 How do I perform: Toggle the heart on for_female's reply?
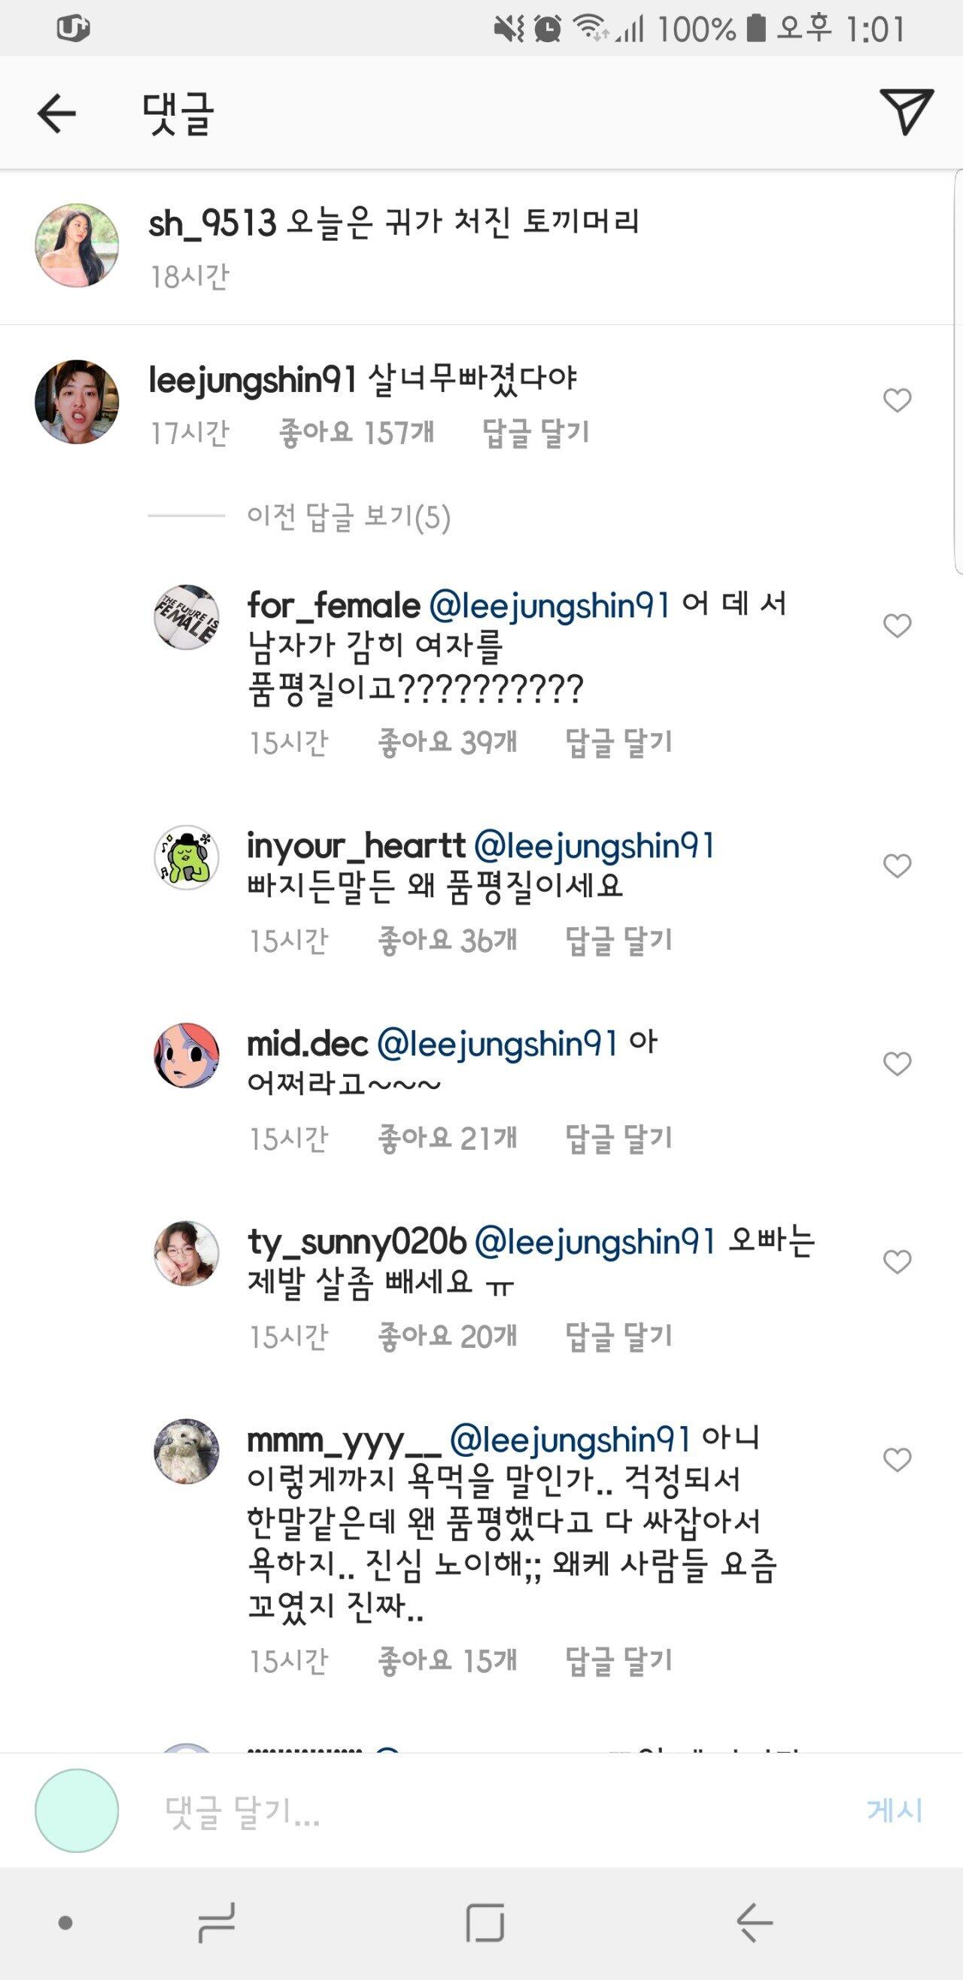click(x=896, y=625)
